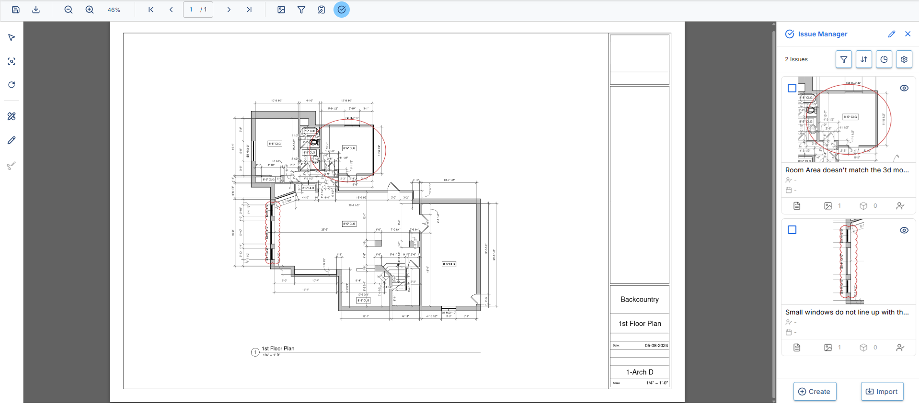Viewport: 919px width, 404px height.
Task: Check the Room Area issue checkbox
Action: (x=792, y=88)
